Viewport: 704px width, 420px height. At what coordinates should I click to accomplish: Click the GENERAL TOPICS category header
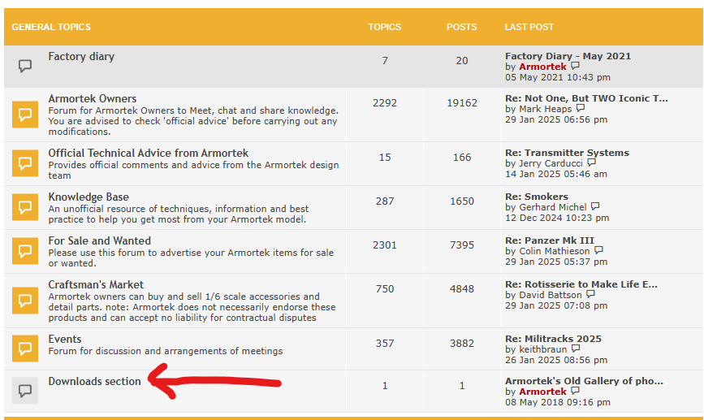click(51, 27)
